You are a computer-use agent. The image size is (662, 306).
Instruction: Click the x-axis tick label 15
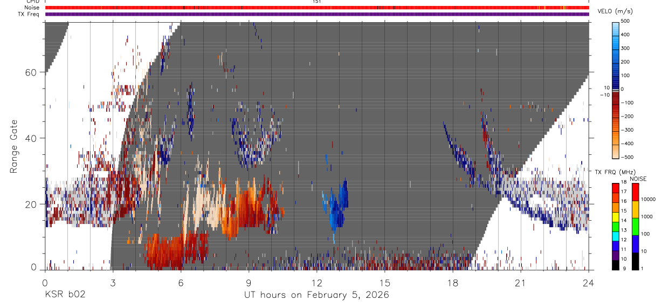tap(384, 282)
